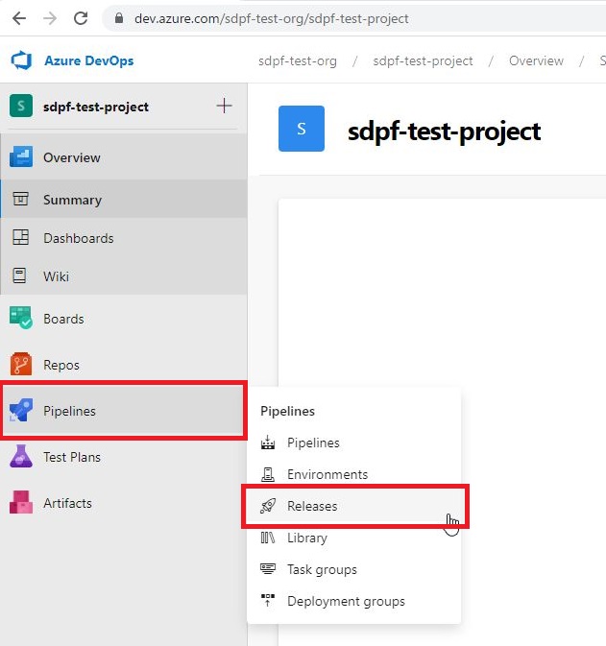Viewport: 606px width, 646px height.
Task: Click the Artifacts icon in sidebar
Action: 21,503
